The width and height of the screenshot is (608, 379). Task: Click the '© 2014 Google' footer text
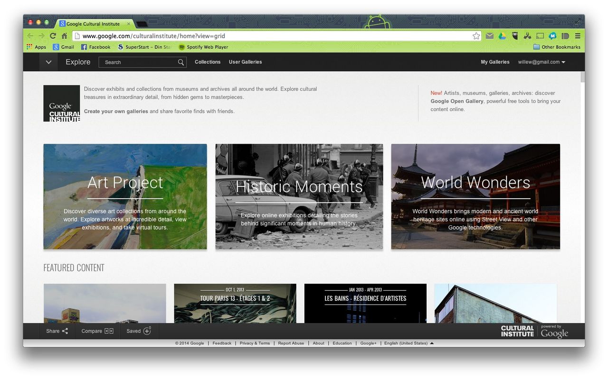[190, 343]
